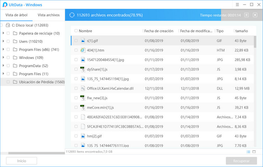Click the Office.UI.Xaml.HxCalendar.dll file icon
This screenshot has height=167, width=263.
pyautogui.click(x=83, y=88)
